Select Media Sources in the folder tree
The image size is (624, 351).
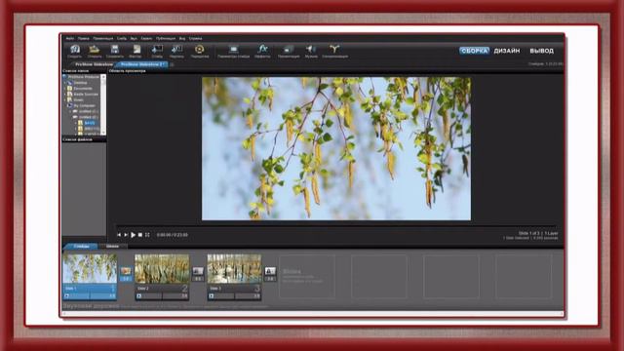click(x=86, y=95)
